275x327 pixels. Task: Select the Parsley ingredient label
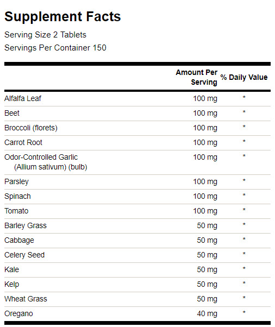tap(16, 181)
